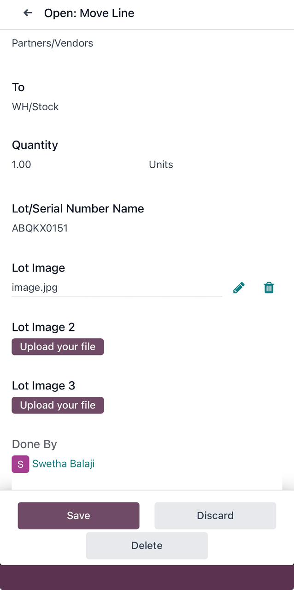Viewport: 294px width, 590px height.
Task: Click the WH/Stock destination location
Action: (35, 107)
